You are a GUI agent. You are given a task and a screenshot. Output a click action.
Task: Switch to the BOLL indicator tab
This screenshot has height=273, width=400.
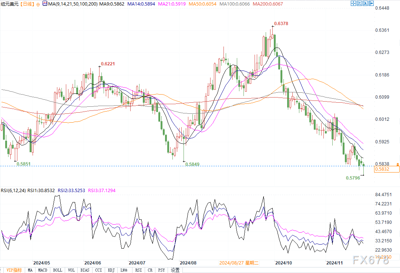(x=58, y=270)
